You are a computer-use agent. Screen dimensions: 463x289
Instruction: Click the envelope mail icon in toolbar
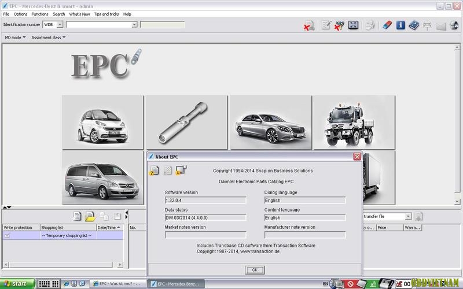tap(441, 26)
